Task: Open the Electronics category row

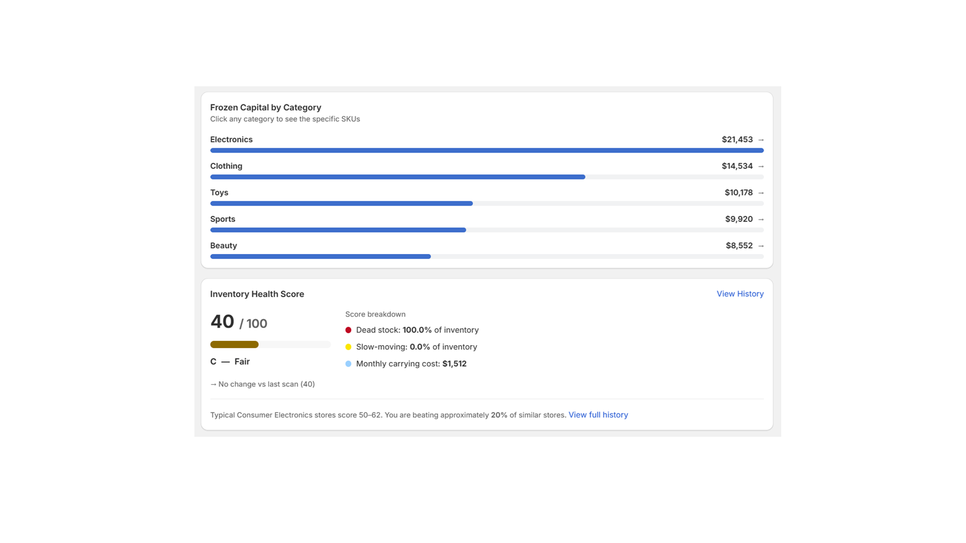Action: (x=487, y=144)
